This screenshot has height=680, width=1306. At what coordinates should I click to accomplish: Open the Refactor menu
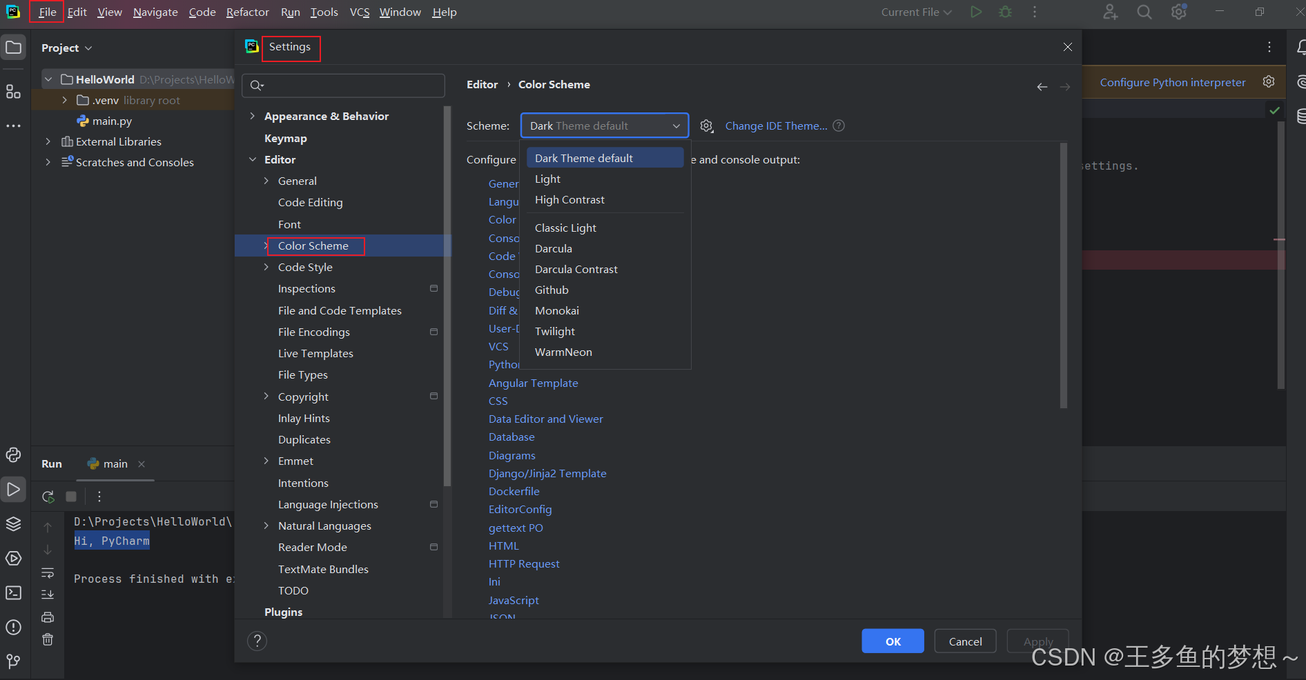pyautogui.click(x=247, y=12)
